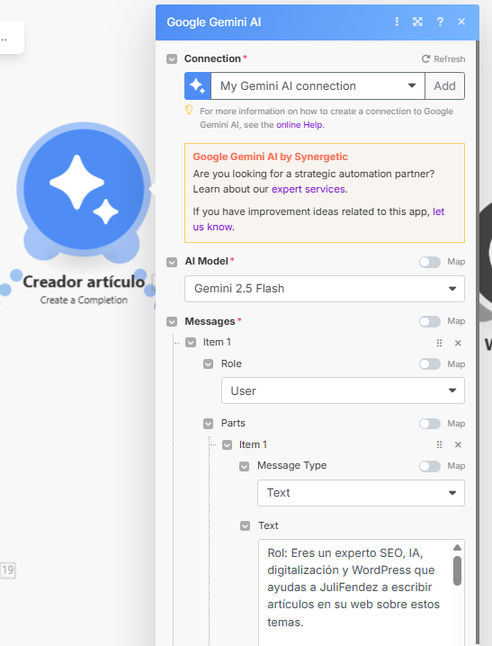Click the number 19 badge on the canvas
Image resolution: width=492 pixels, height=646 pixels.
(7, 570)
